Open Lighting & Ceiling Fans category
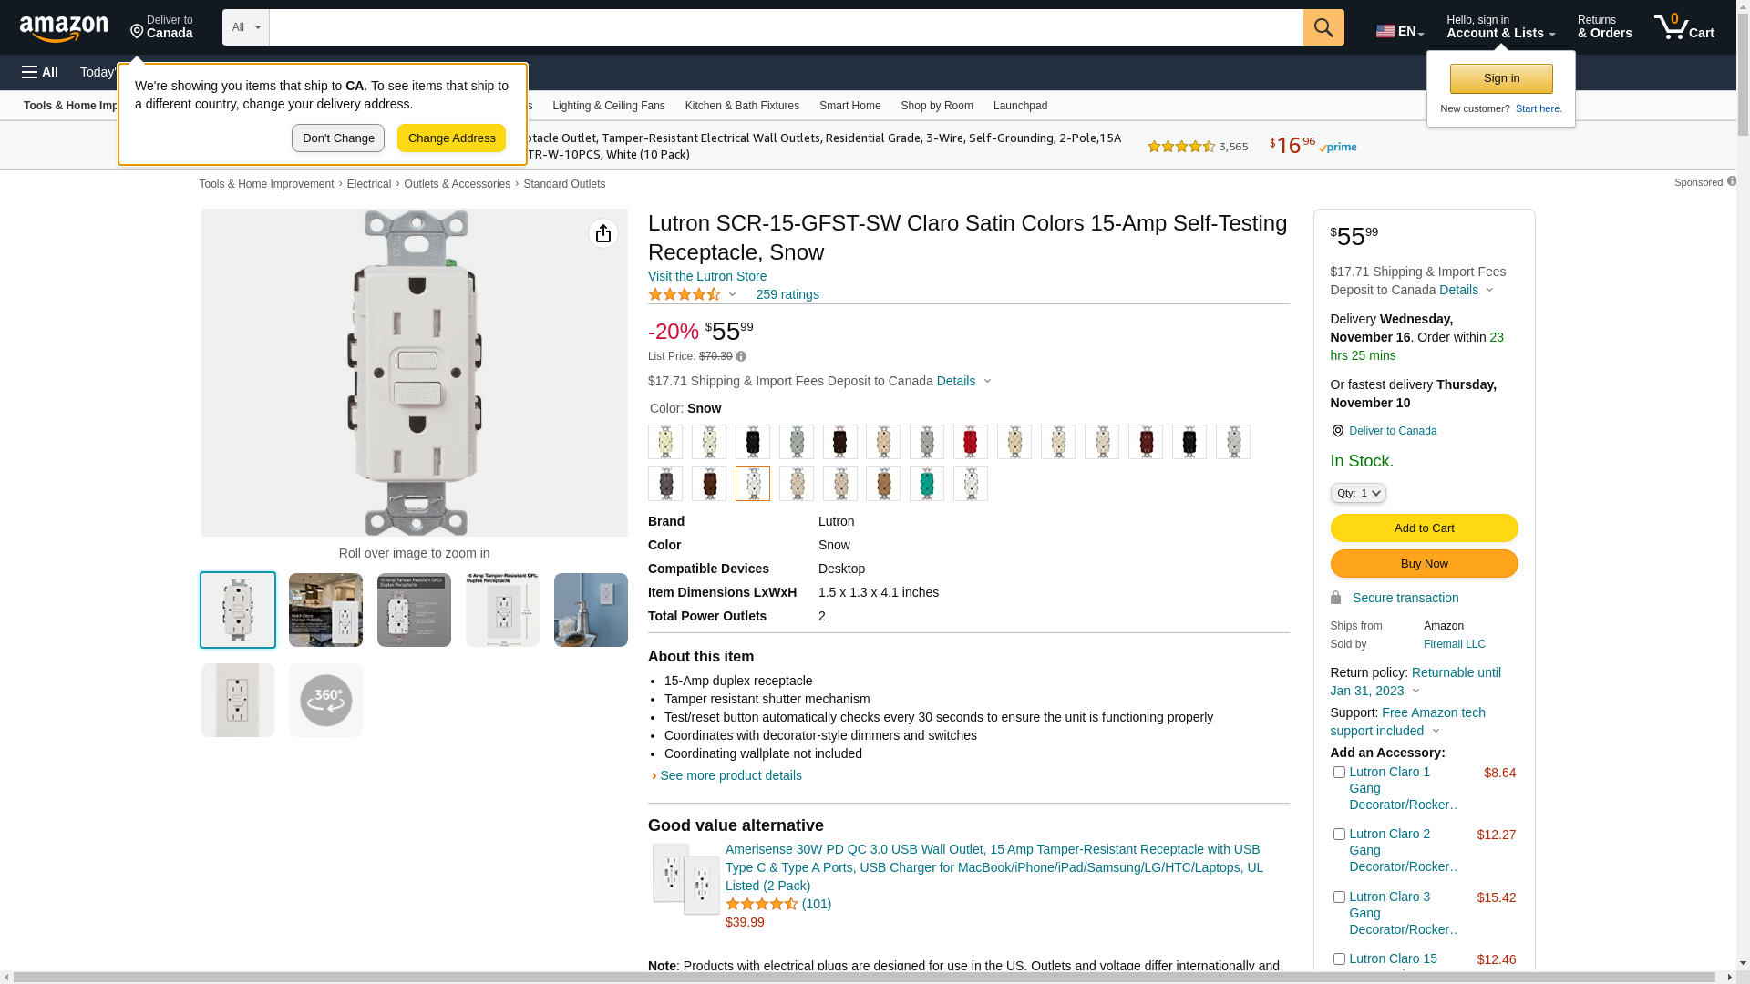1750x984 pixels. (608, 106)
